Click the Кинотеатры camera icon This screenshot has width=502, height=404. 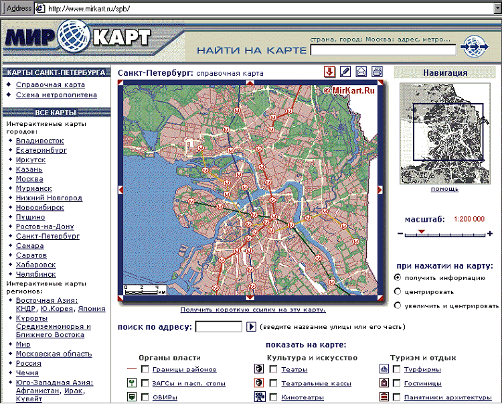click(260, 397)
